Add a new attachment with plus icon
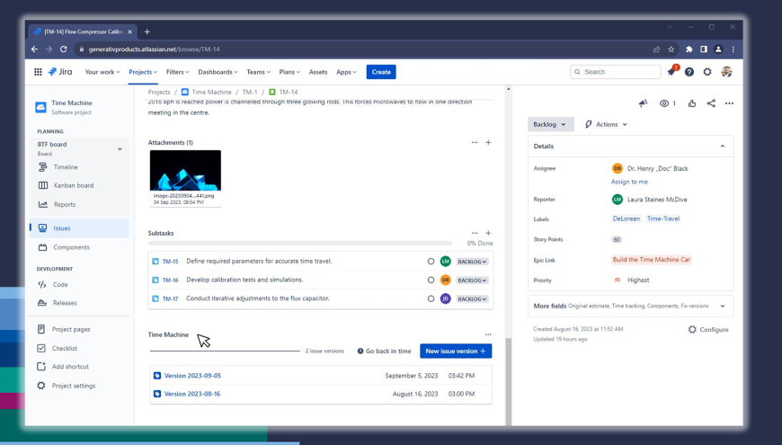The image size is (782, 445). pyautogui.click(x=488, y=142)
